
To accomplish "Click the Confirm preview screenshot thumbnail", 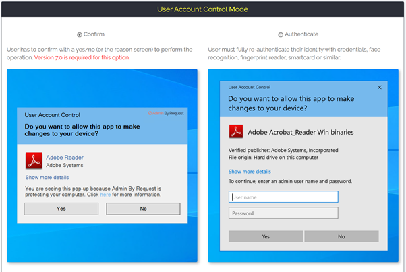I will [x=102, y=166].
